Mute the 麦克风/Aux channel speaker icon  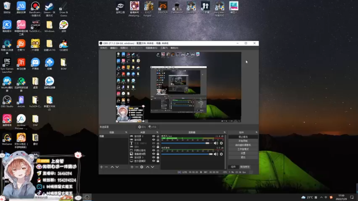click(x=216, y=143)
